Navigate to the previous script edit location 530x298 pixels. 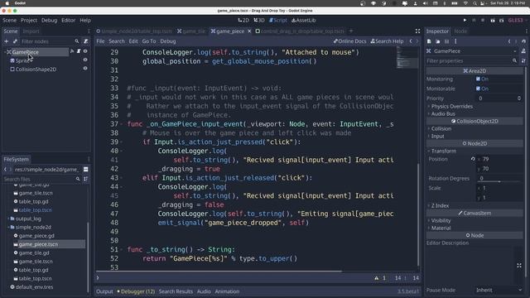(411, 41)
